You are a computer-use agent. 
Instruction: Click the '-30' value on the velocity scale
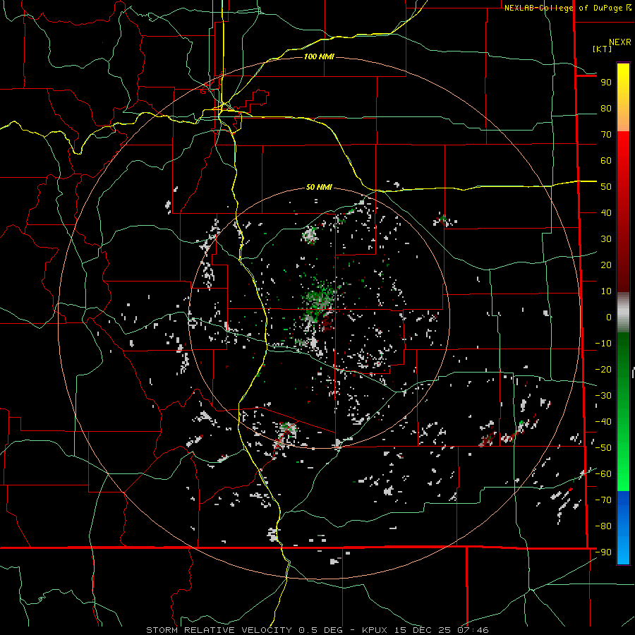click(603, 396)
